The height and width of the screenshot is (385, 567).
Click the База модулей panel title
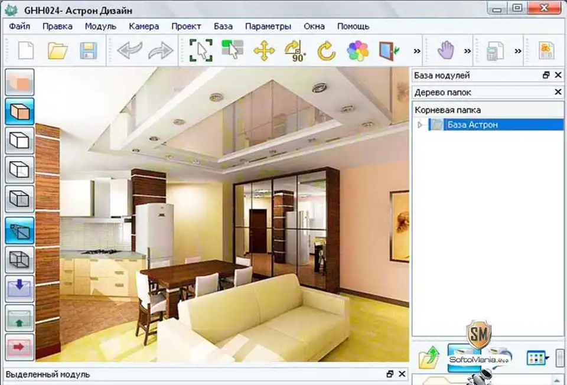click(x=442, y=76)
